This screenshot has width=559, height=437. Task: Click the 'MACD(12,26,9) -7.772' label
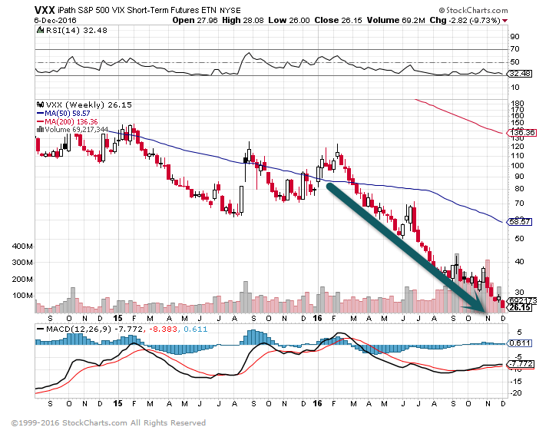94,329
